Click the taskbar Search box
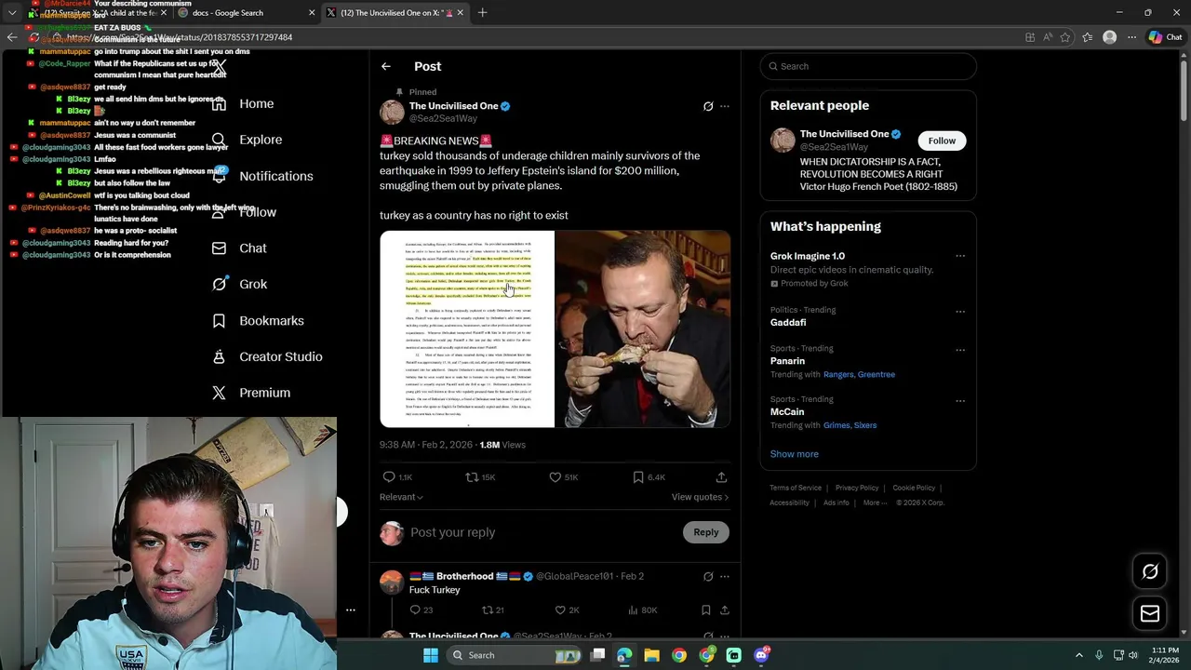1191x670 pixels. [515, 655]
